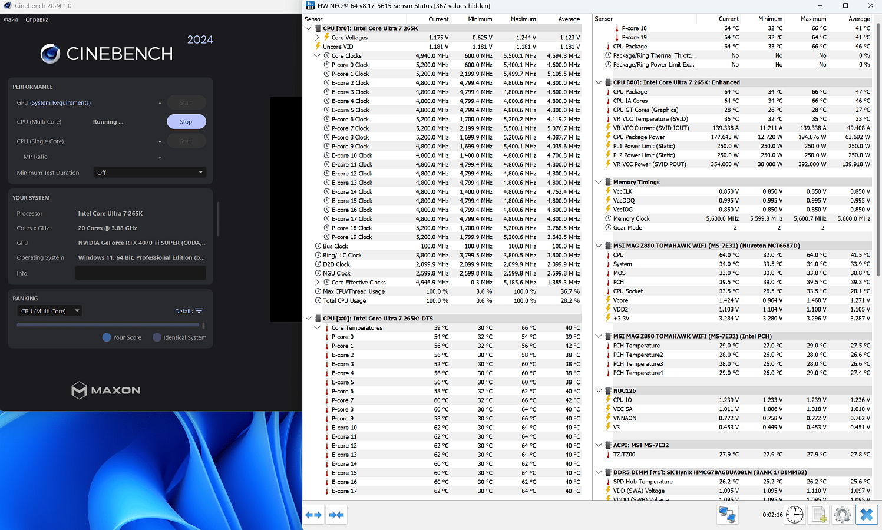Click the blue X close sensors button
Image resolution: width=882 pixels, height=530 pixels.
tap(866, 515)
